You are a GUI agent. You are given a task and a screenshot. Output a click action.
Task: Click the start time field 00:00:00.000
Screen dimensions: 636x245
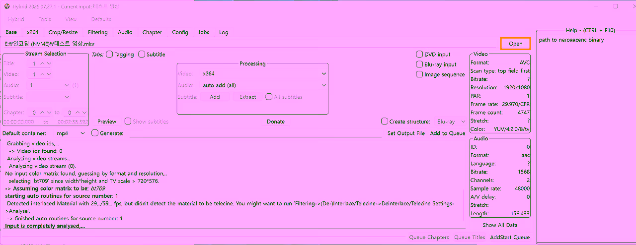(x=19, y=122)
